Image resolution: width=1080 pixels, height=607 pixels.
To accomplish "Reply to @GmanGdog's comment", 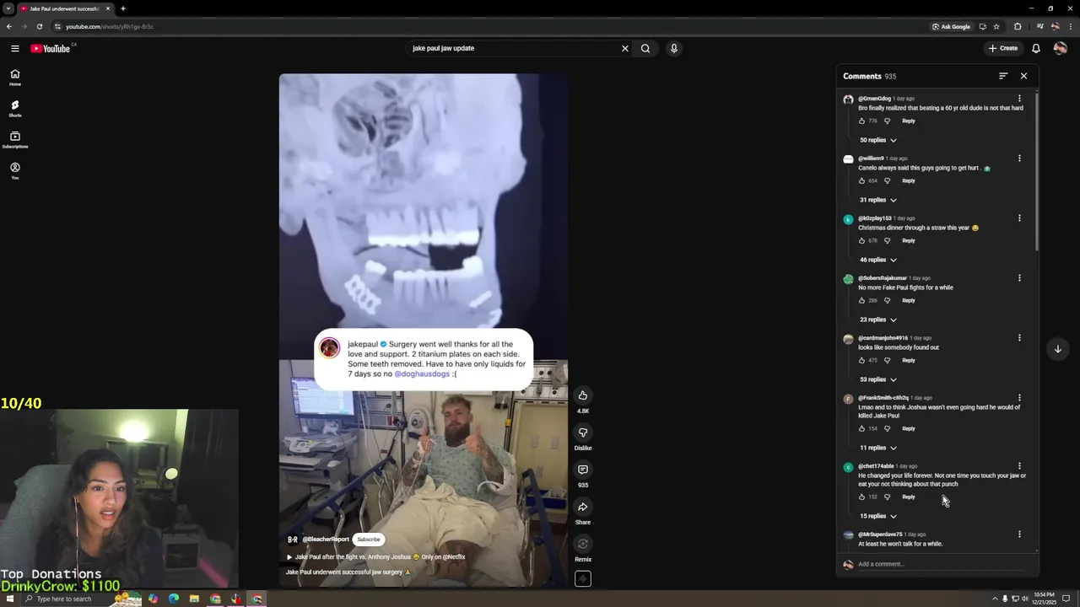I will pos(909,121).
